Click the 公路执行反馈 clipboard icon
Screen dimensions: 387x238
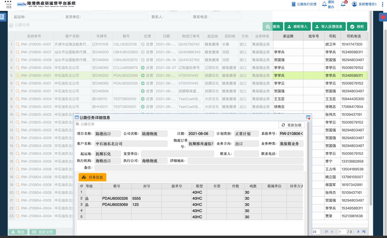(x=293, y=4)
